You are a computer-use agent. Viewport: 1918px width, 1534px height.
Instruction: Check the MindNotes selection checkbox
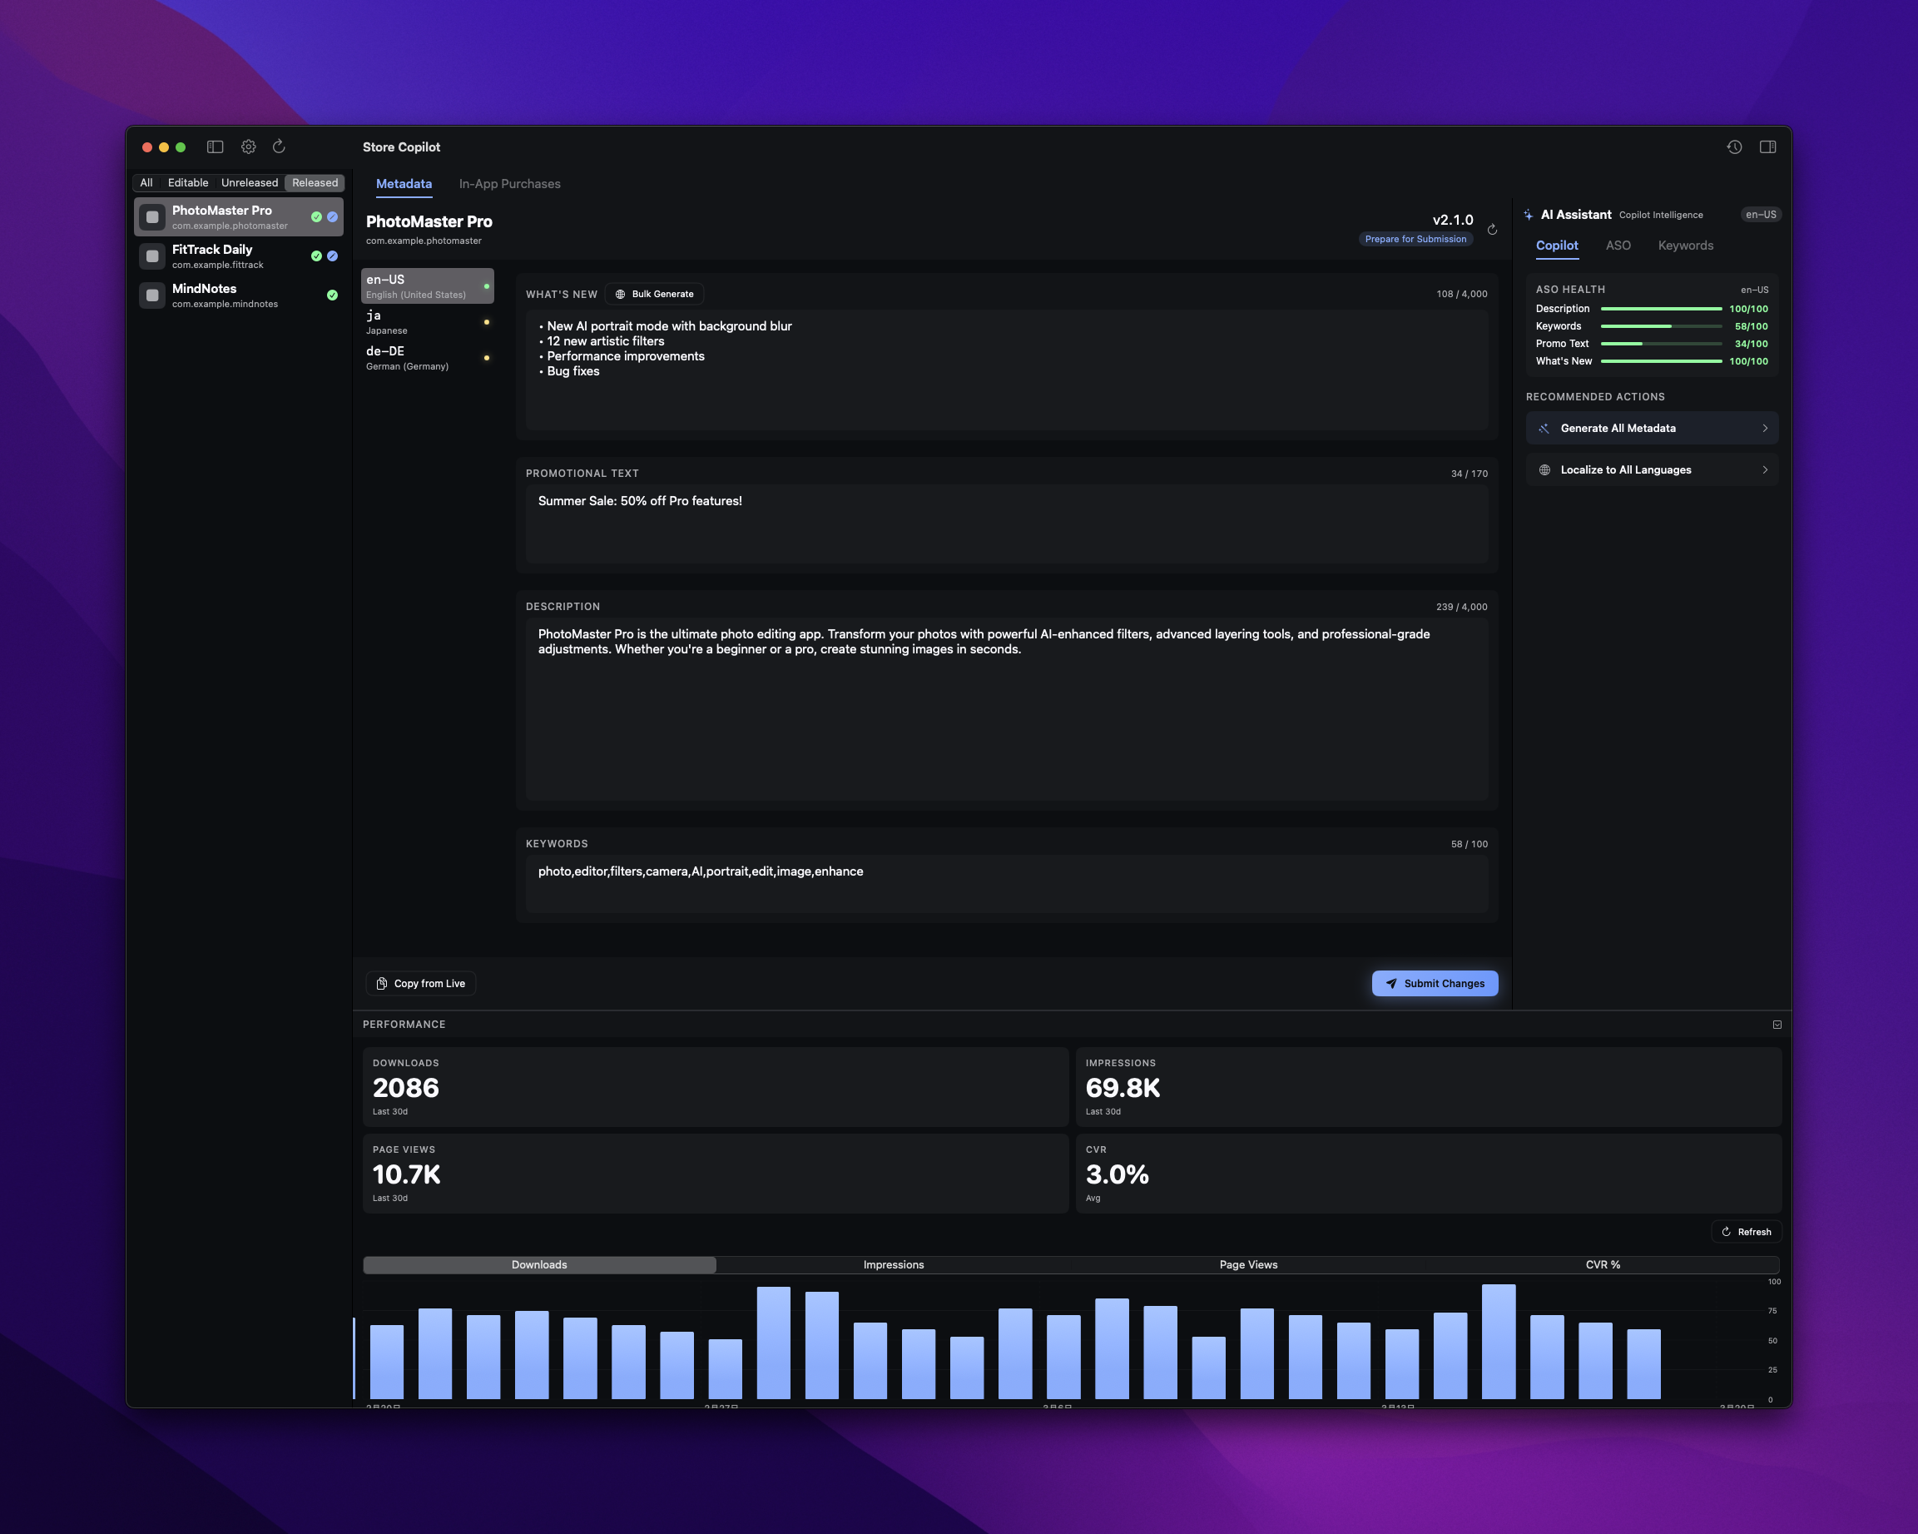(x=151, y=295)
